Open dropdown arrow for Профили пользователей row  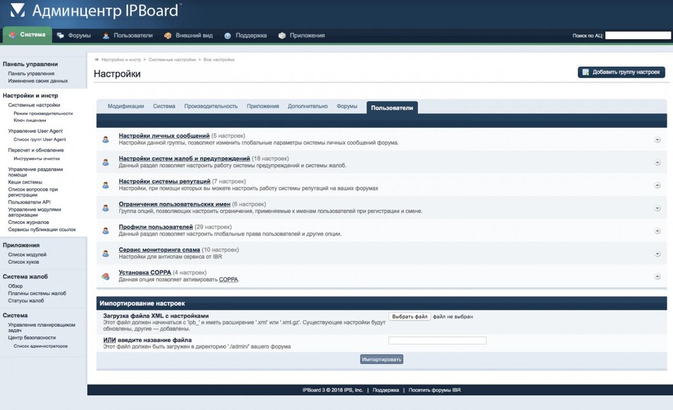coord(657,231)
